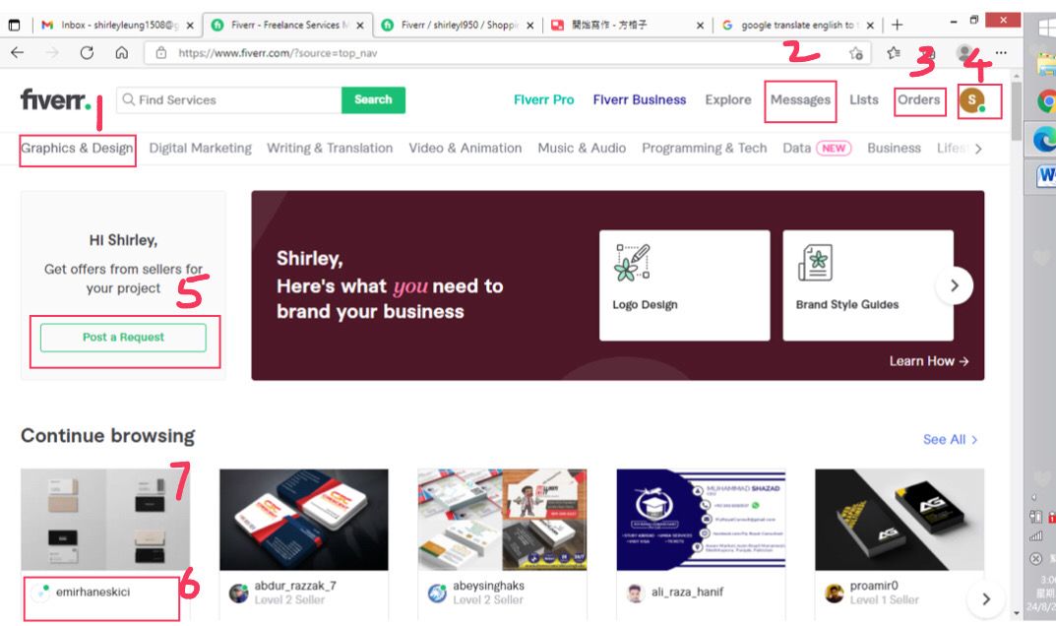The width and height of the screenshot is (1056, 626).
Task: Select the Business category
Action: click(x=894, y=149)
